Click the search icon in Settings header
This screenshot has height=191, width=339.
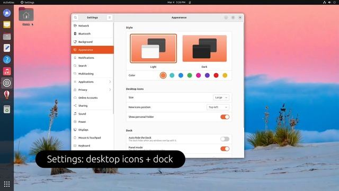(x=75, y=18)
